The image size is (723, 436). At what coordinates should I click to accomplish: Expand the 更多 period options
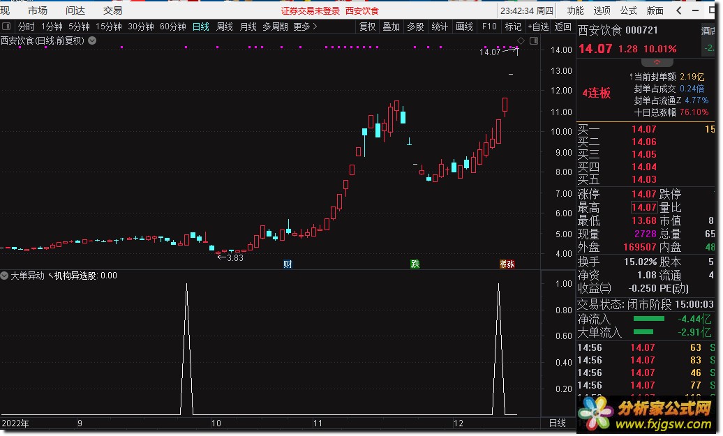[305, 27]
